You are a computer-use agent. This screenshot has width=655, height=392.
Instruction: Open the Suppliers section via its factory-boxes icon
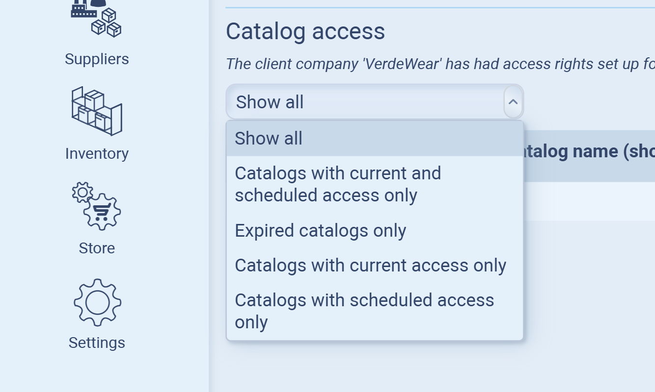click(96, 20)
